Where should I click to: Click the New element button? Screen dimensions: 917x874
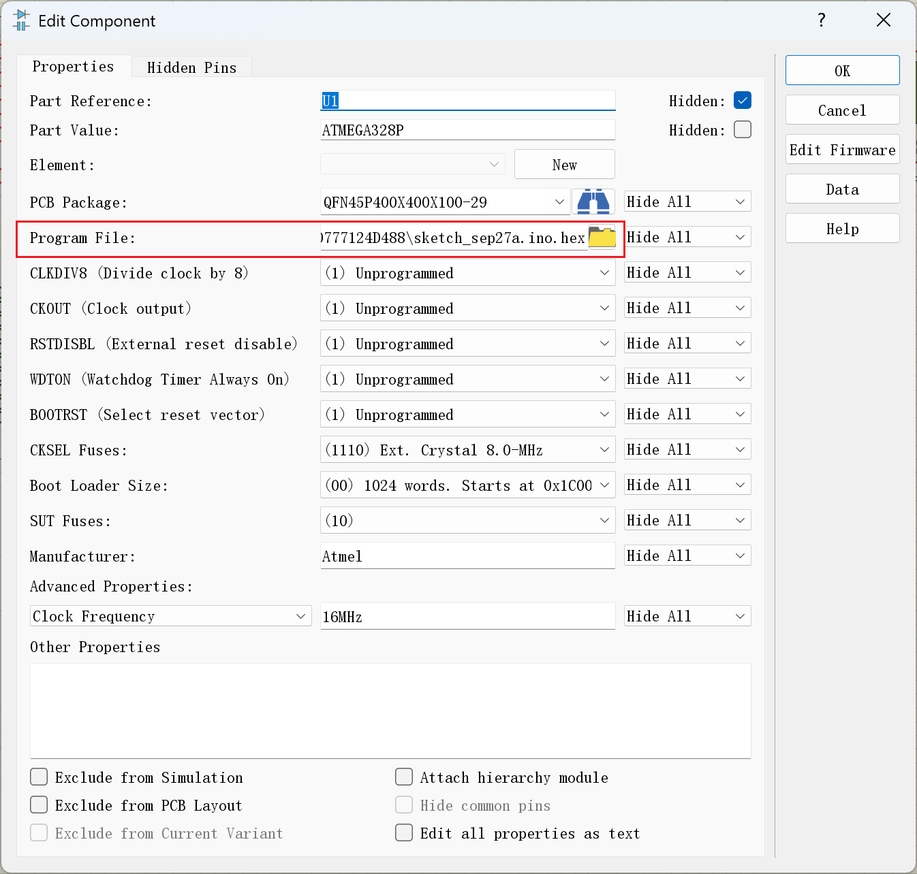click(564, 165)
